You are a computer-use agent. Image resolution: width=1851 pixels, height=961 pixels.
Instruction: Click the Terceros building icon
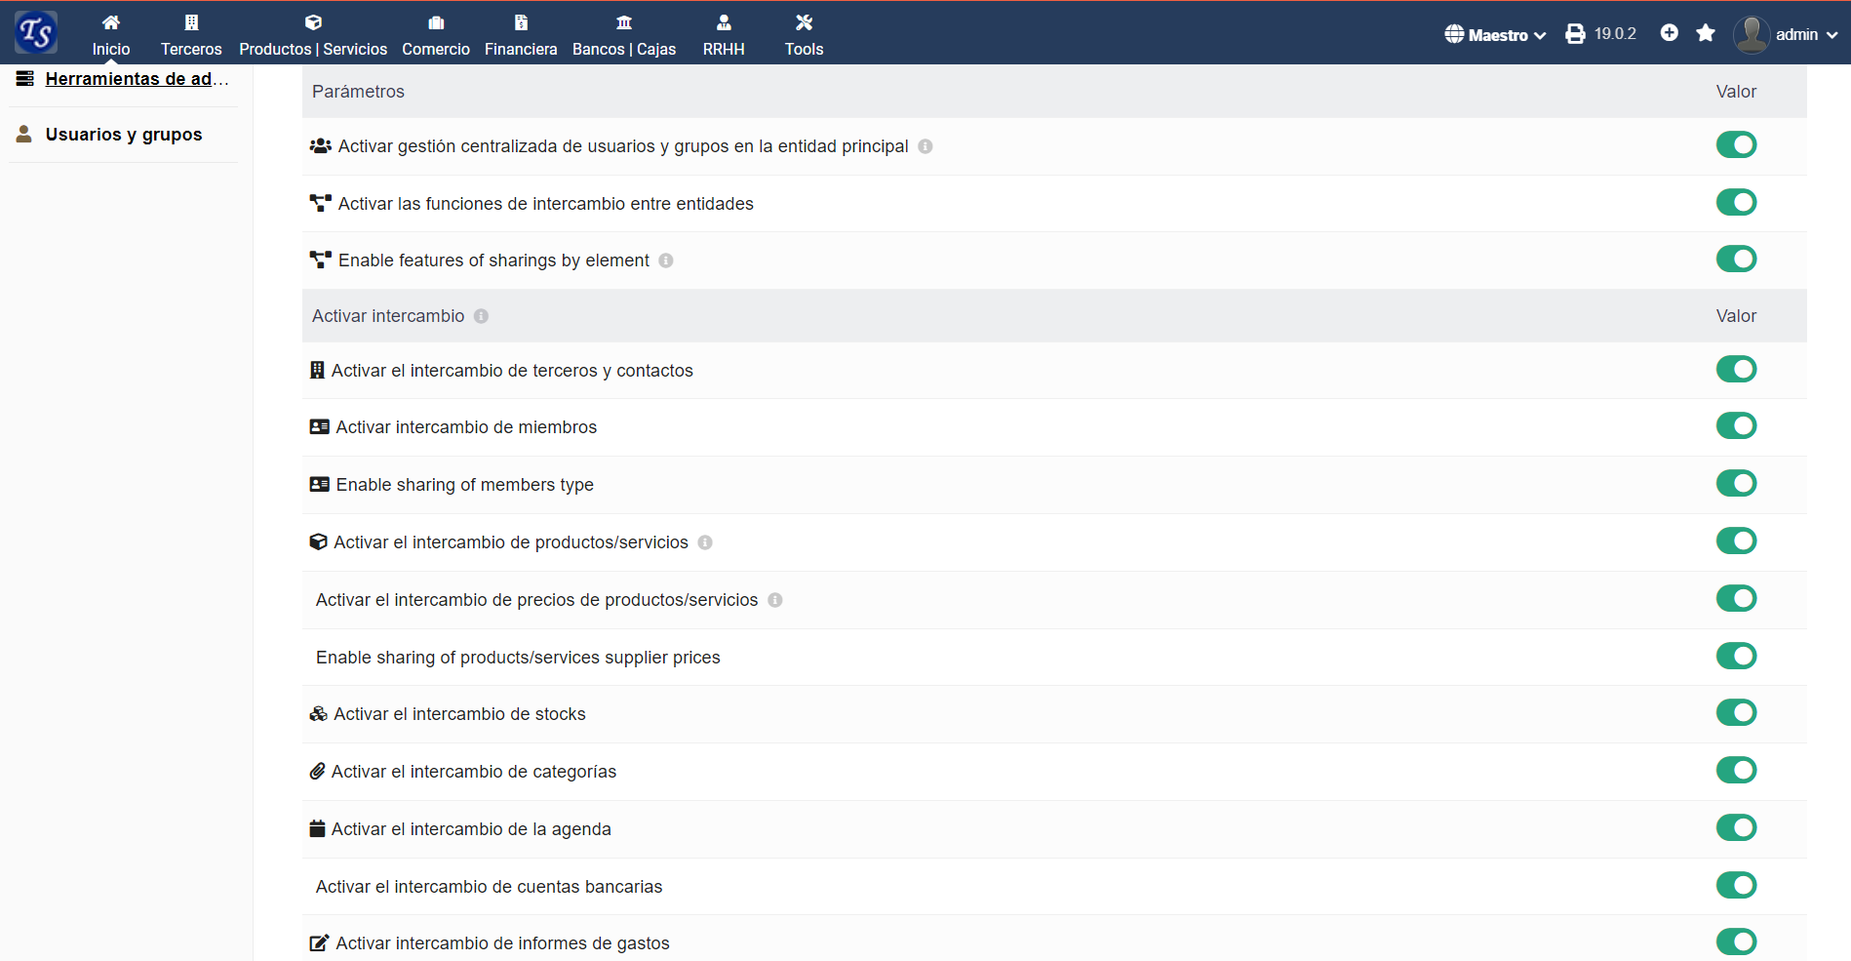tap(191, 22)
